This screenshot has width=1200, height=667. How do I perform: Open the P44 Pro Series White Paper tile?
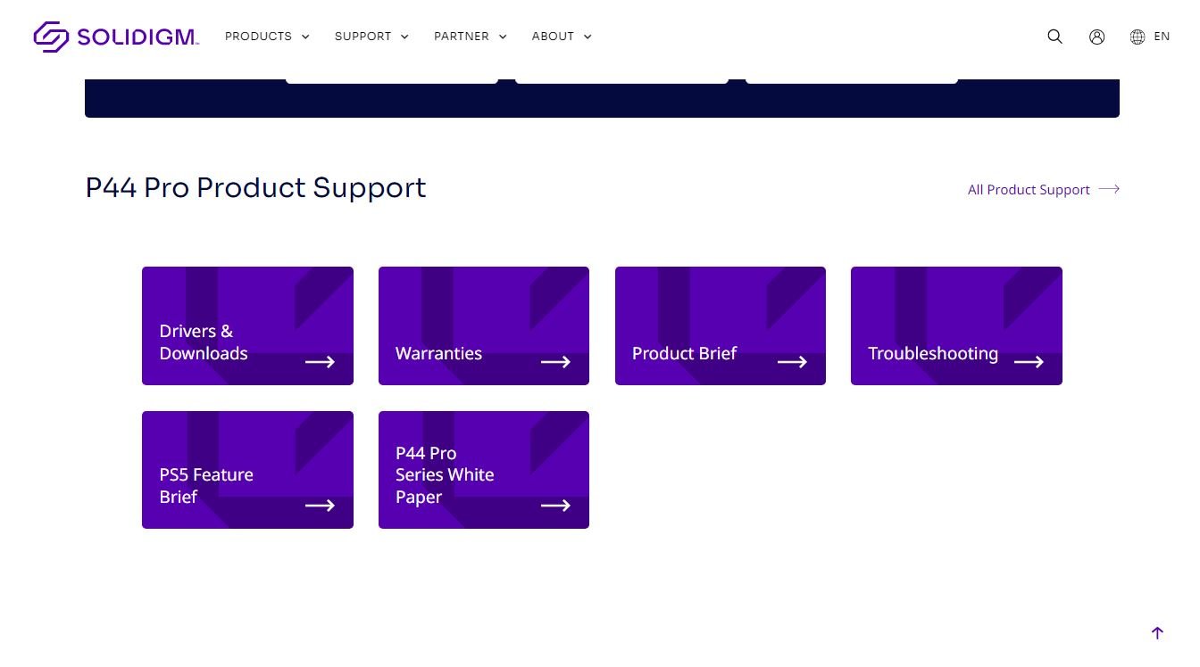click(x=483, y=470)
